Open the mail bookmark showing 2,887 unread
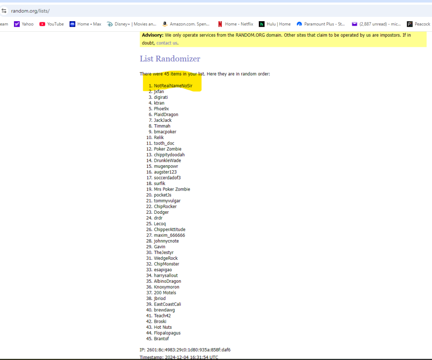Viewport: 432px width, 360px height. pyautogui.click(x=354, y=24)
